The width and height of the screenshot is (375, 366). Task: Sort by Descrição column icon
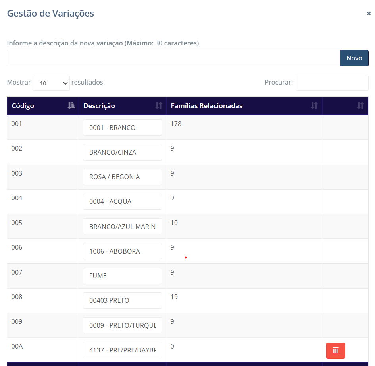click(159, 106)
